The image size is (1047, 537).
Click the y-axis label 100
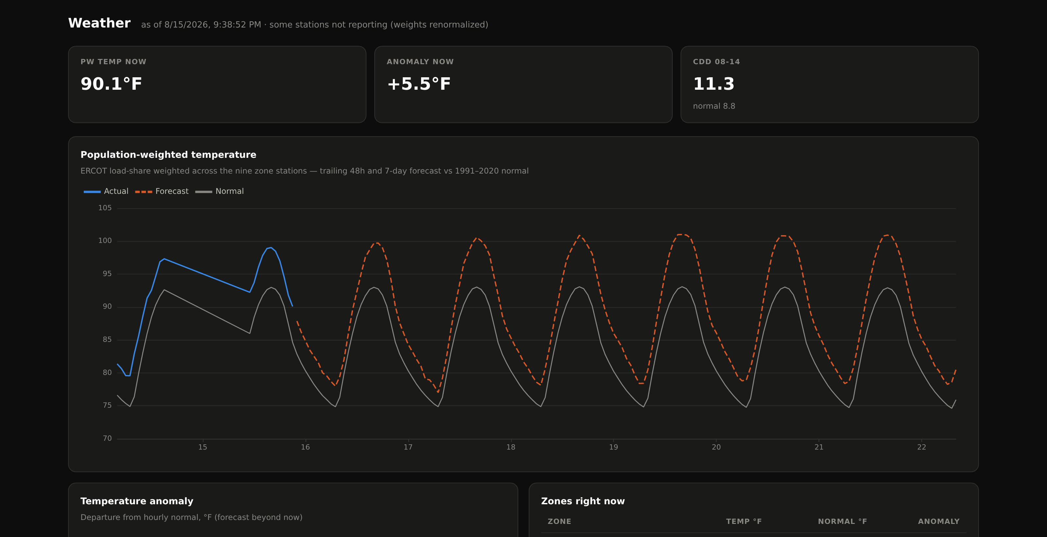click(105, 241)
